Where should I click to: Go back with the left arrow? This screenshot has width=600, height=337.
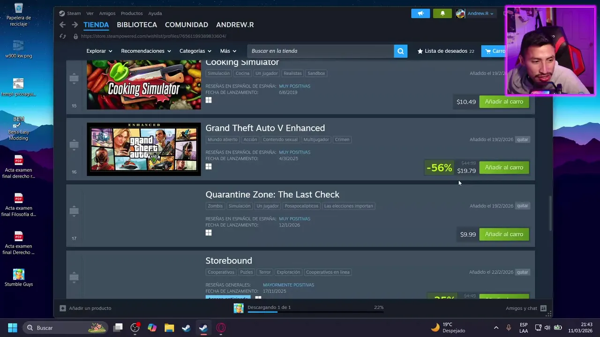62,25
